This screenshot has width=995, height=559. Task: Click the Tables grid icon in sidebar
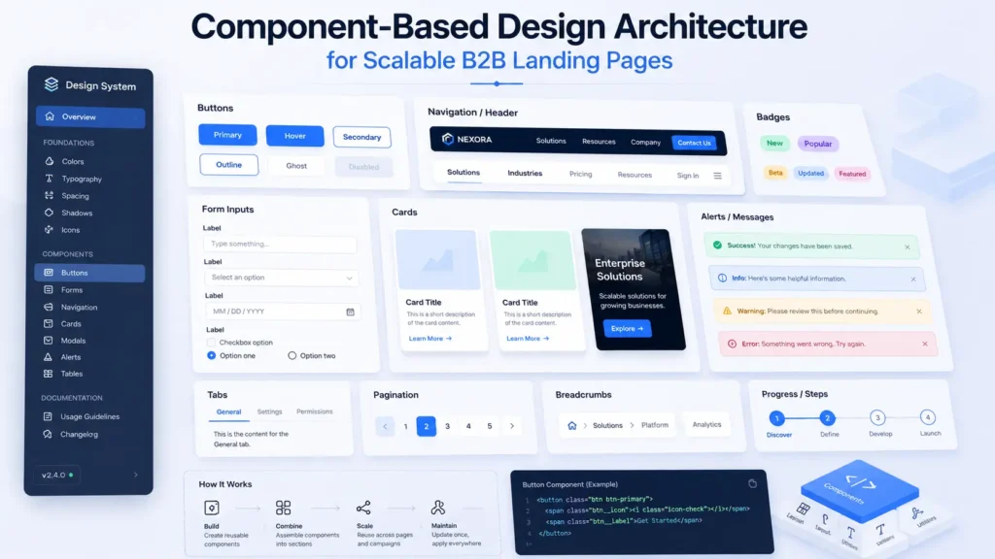(48, 374)
